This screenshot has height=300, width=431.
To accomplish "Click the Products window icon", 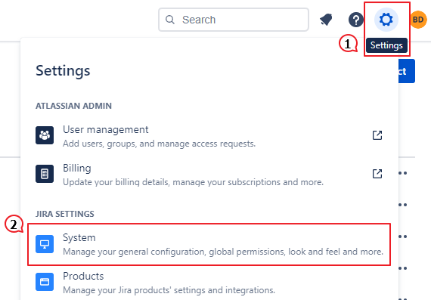I will click(45, 282).
